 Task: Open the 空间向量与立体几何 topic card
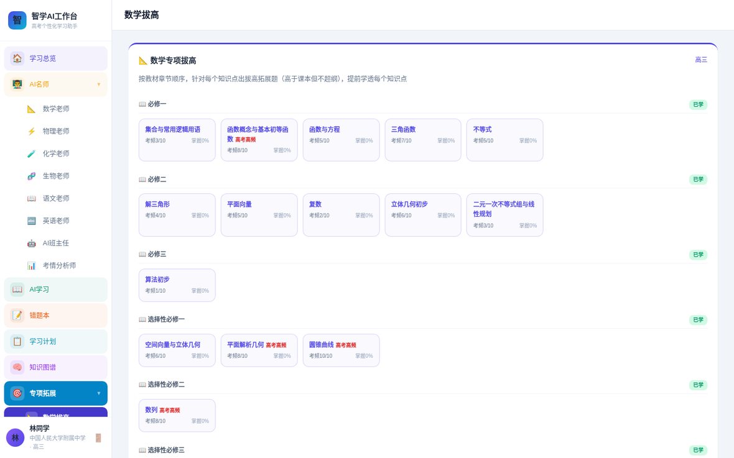[177, 350]
